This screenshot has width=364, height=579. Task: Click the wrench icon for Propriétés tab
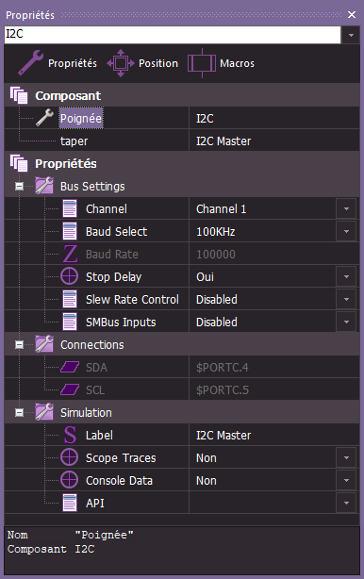click(x=30, y=63)
